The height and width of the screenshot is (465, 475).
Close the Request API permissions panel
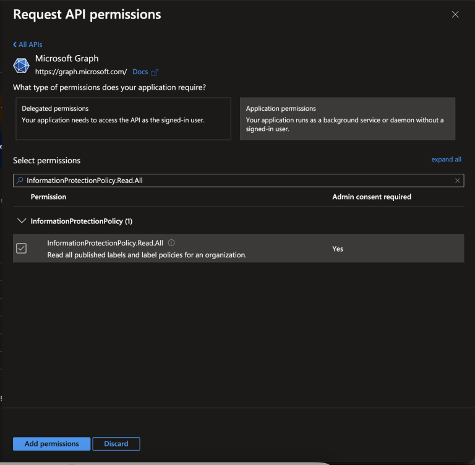[455, 15]
